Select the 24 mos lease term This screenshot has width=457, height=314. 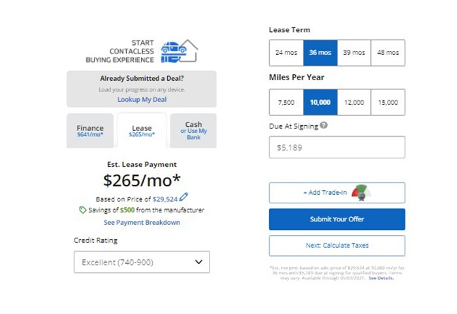286,53
